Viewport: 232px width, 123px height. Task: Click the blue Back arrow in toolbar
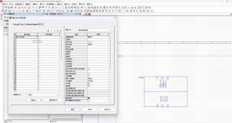[82, 7]
